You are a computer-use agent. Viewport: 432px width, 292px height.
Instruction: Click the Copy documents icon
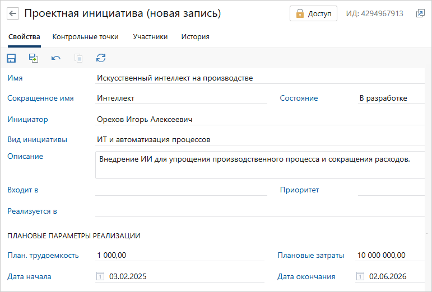coord(78,58)
